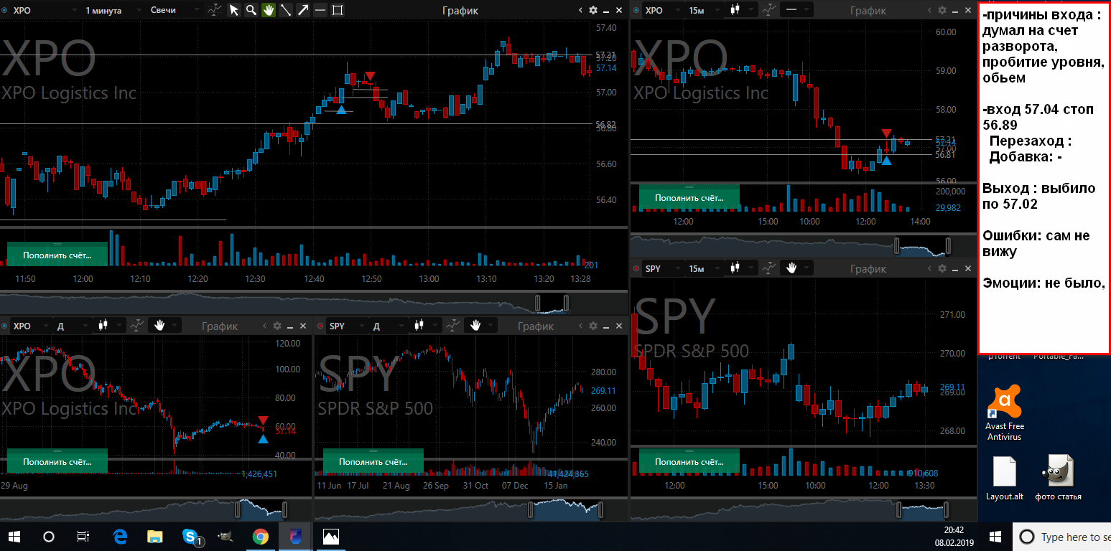Open File Explorer from the taskbar

click(x=155, y=536)
